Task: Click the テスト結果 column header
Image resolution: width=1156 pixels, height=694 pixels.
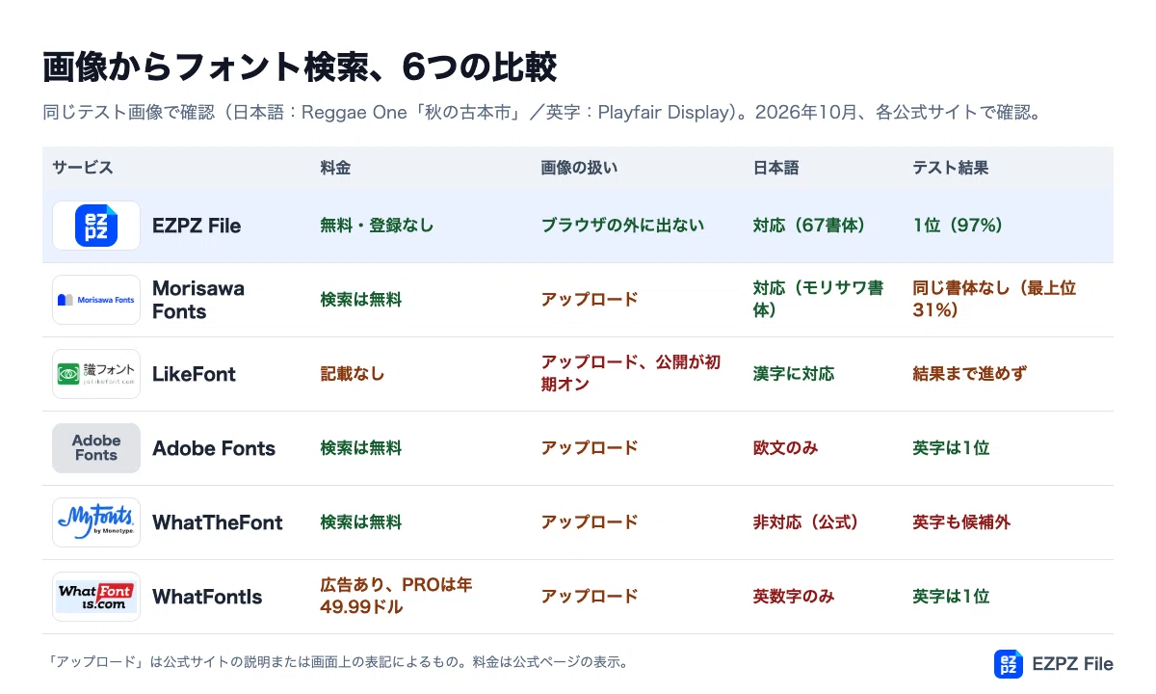Action: click(951, 168)
